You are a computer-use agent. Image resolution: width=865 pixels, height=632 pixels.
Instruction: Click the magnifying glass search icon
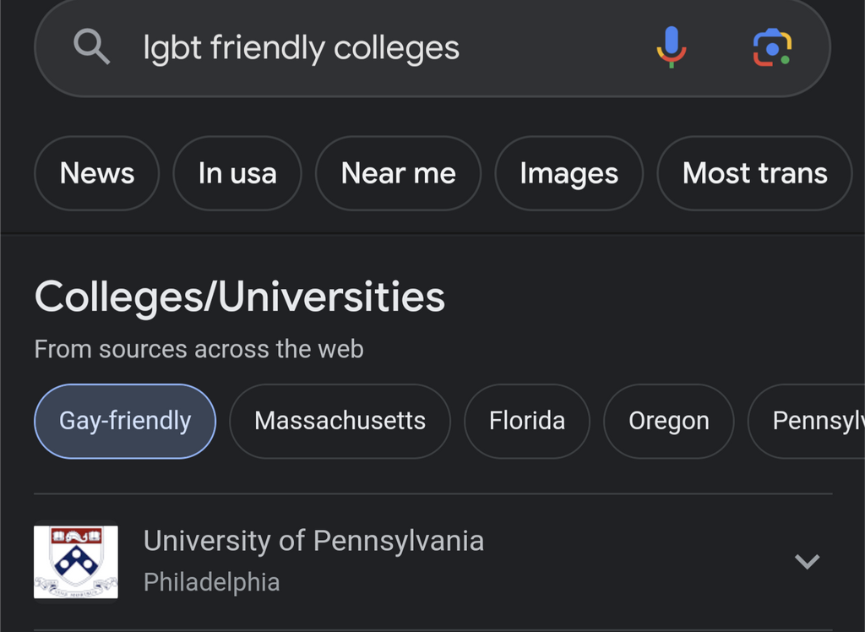click(91, 47)
